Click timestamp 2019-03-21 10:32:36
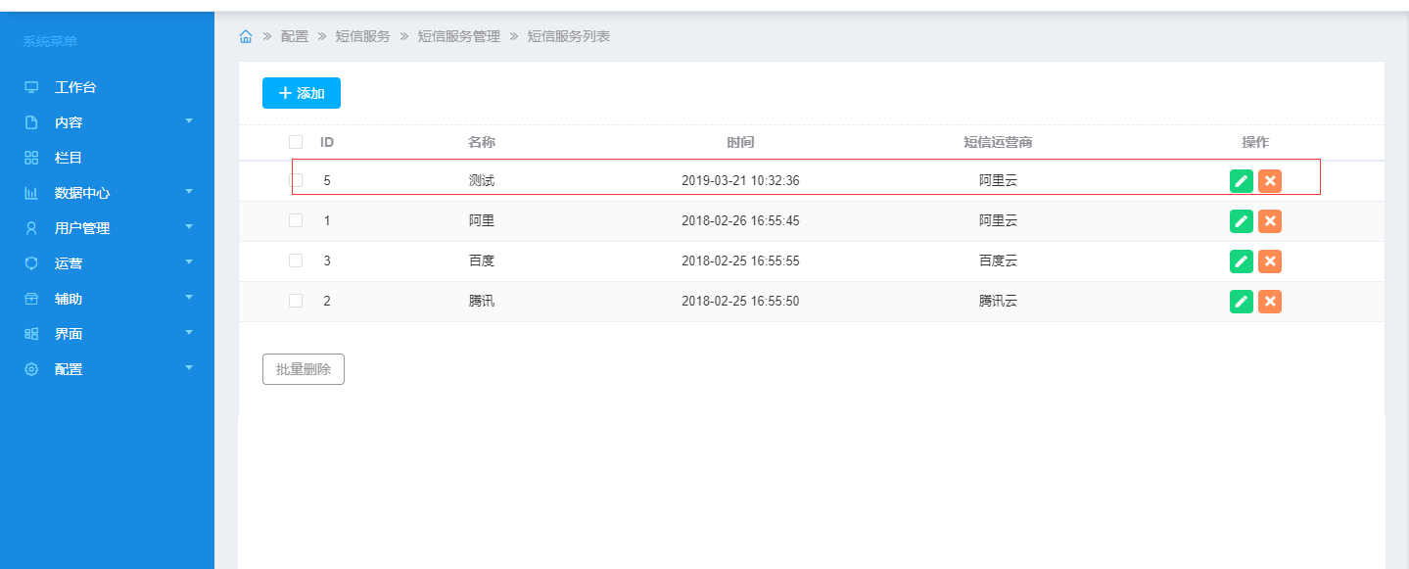The width and height of the screenshot is (1409, 569). point(740,181)
